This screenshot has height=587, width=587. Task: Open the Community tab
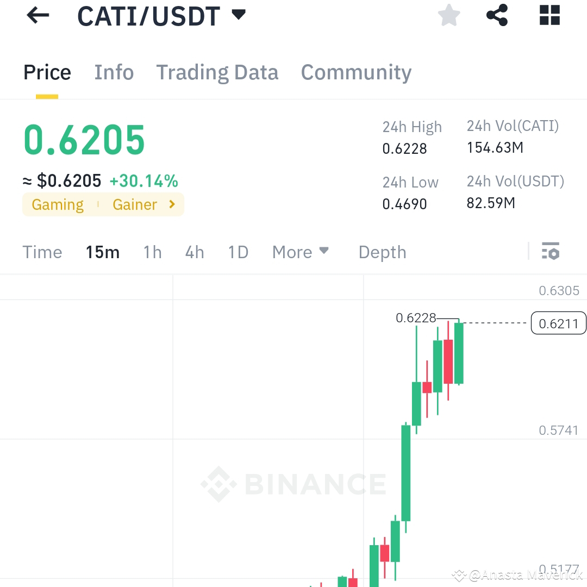point(356,72)
